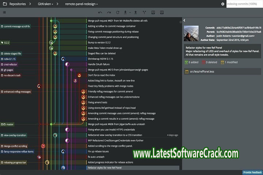Click the Undo icon in the toolbar
Viewport: 263px width, 175px height.
pos(100,12)
